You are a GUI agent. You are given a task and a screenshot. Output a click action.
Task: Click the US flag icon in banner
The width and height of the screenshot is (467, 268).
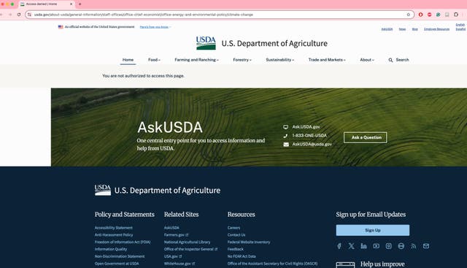(x=61, y=27)
